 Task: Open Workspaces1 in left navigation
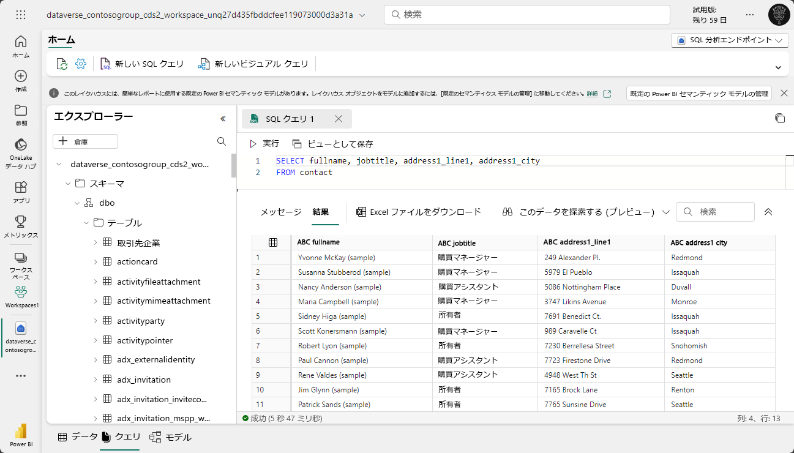coord(21,297)
